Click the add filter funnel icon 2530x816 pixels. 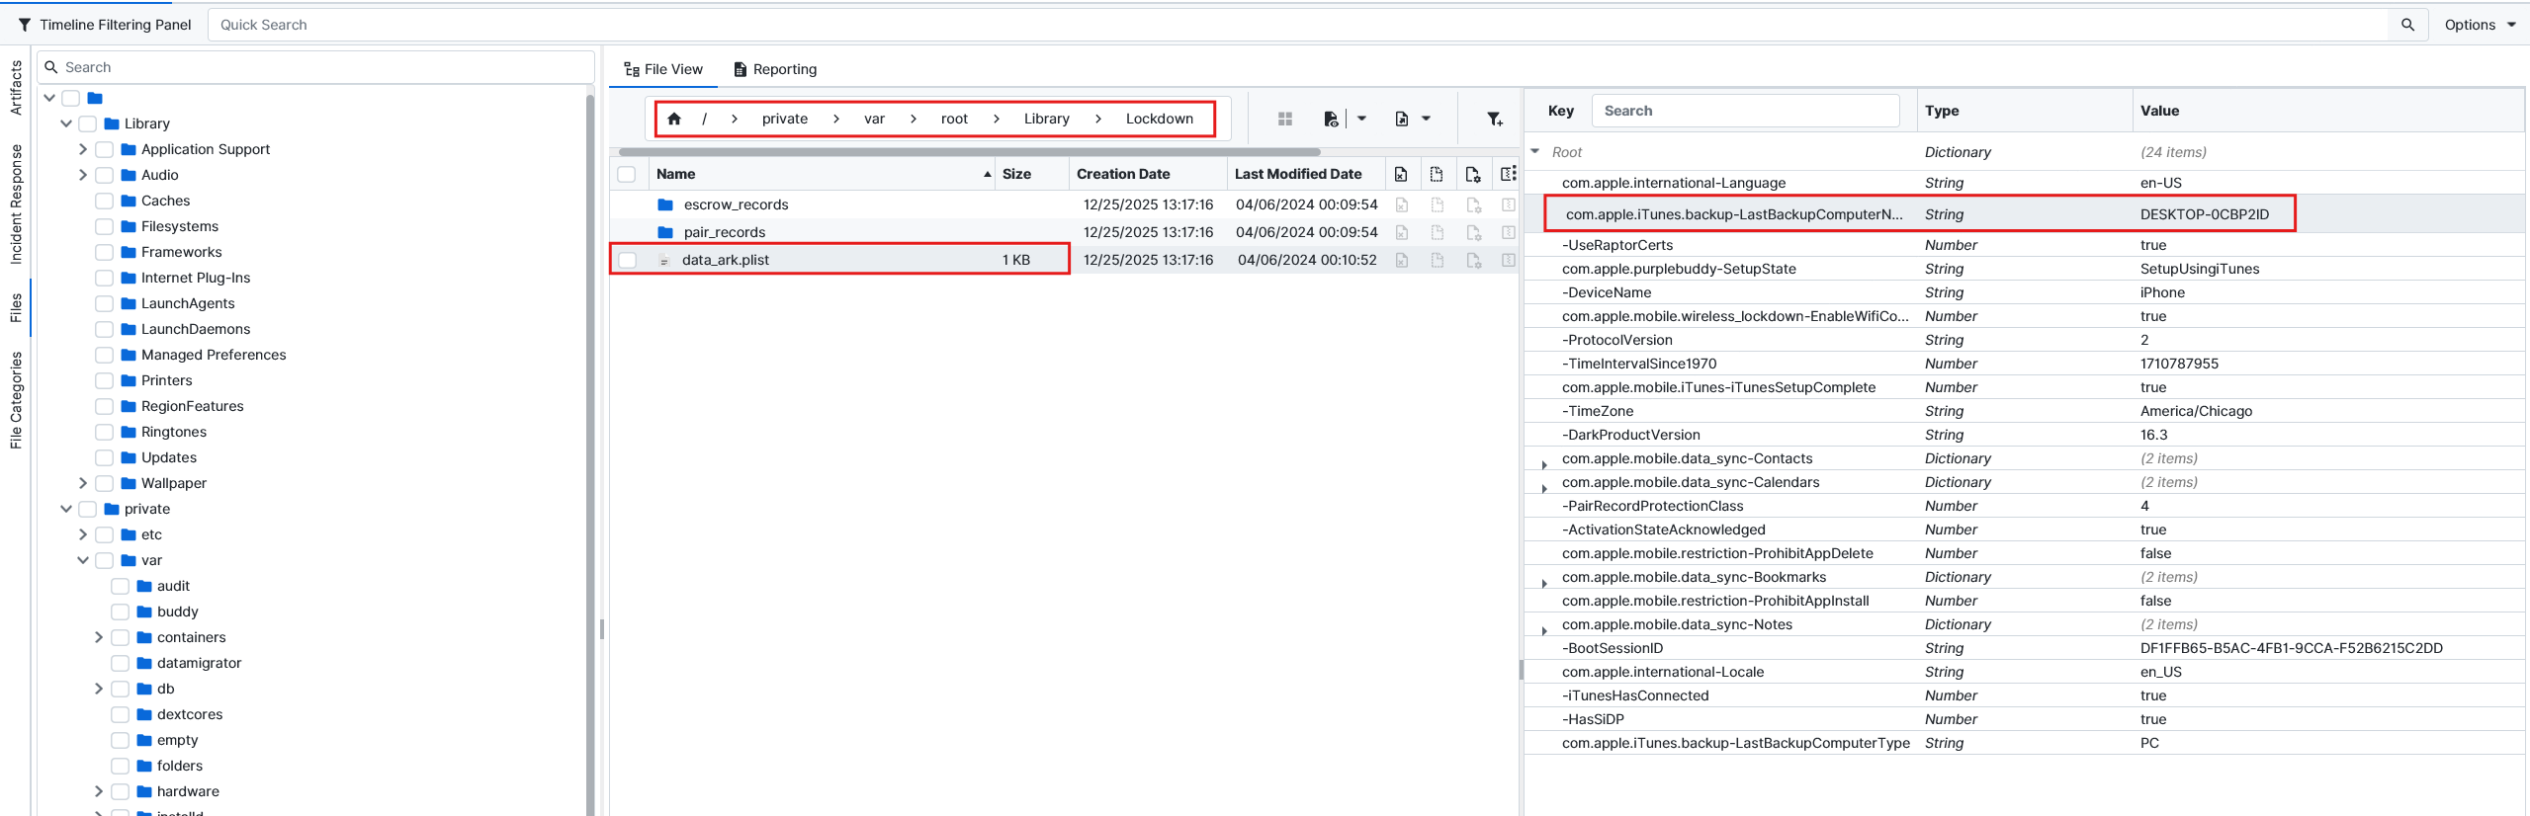(x=1494, y=119)
